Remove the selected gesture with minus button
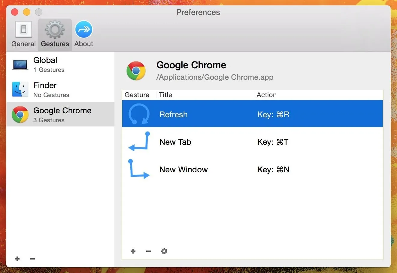The image size is (397, 273). 149,251
